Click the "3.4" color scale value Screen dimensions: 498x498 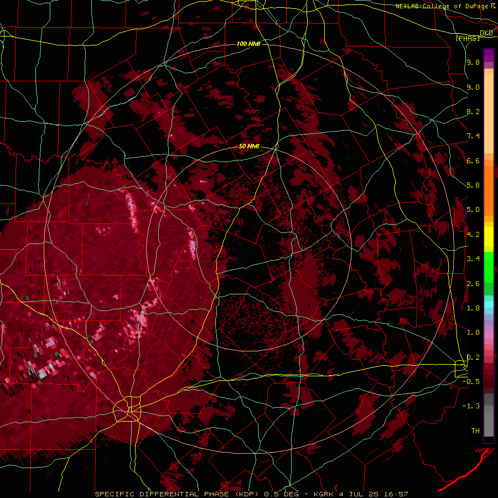473,259
